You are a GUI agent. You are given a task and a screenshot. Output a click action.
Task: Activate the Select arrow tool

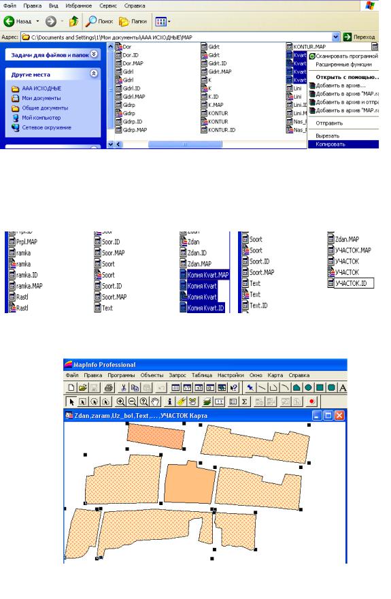(71, 402)
